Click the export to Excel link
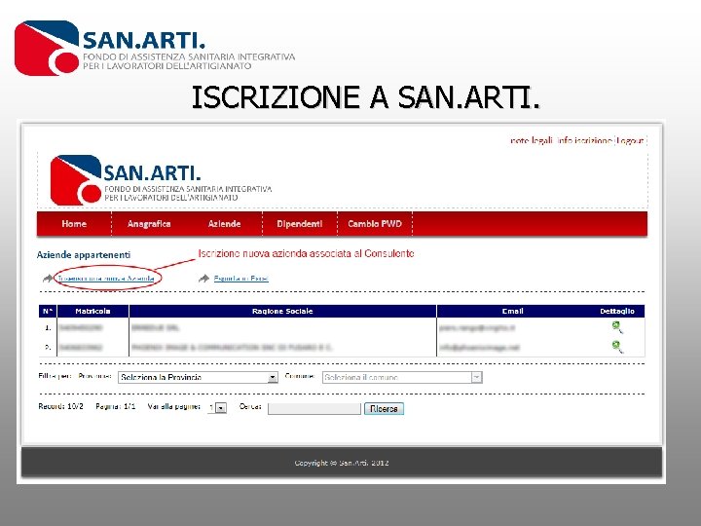The width and height of the screenshot is (701, 526). (x=241, y=279)
